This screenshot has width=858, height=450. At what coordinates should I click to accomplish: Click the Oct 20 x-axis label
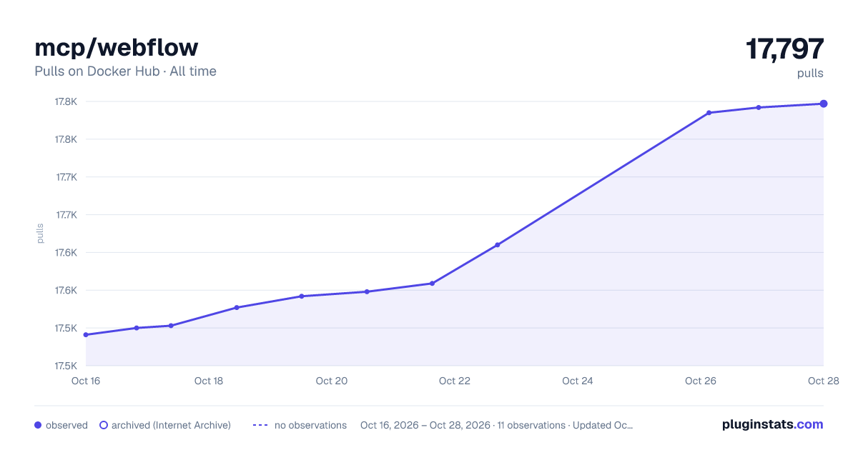(332, 381)
